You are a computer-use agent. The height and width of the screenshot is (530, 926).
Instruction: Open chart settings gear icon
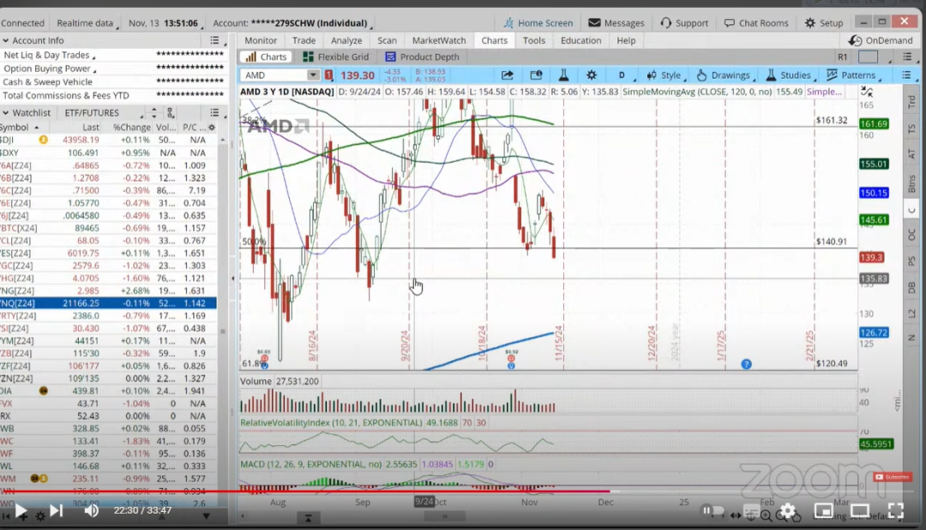(591, 74)
